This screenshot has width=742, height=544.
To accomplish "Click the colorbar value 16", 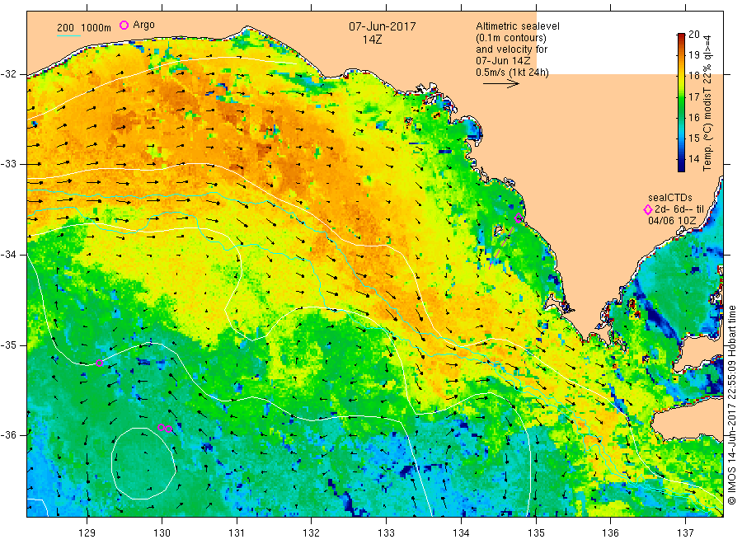I will point(693,117).
